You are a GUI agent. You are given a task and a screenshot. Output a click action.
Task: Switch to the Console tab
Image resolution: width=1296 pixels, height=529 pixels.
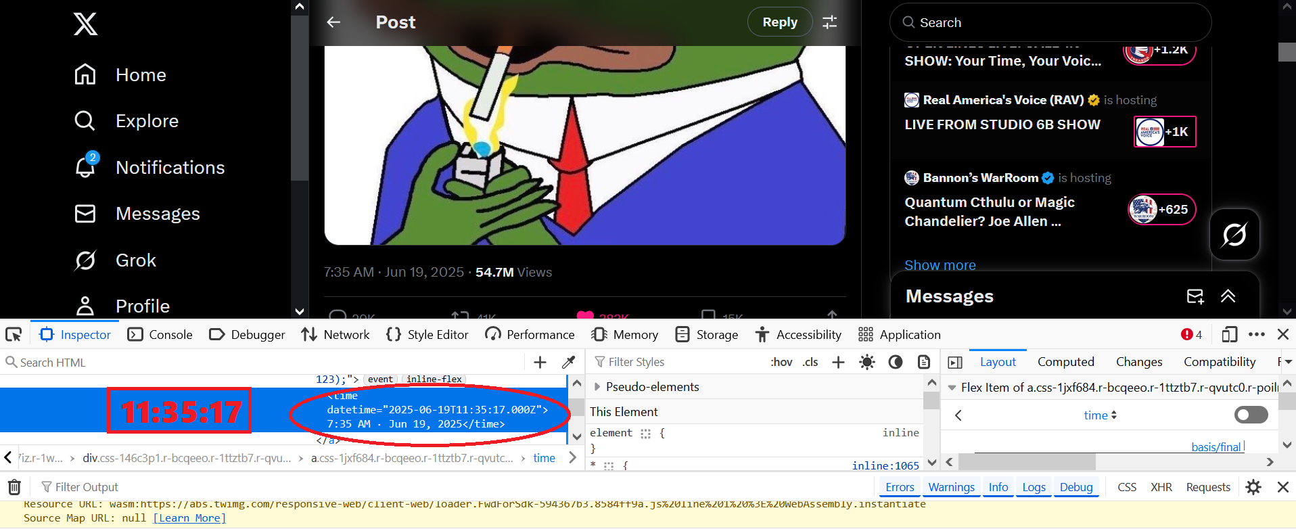[160, 335]
